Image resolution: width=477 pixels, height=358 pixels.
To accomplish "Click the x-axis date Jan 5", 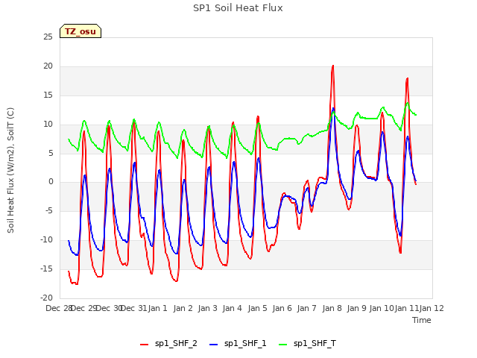I will point(257,308).
